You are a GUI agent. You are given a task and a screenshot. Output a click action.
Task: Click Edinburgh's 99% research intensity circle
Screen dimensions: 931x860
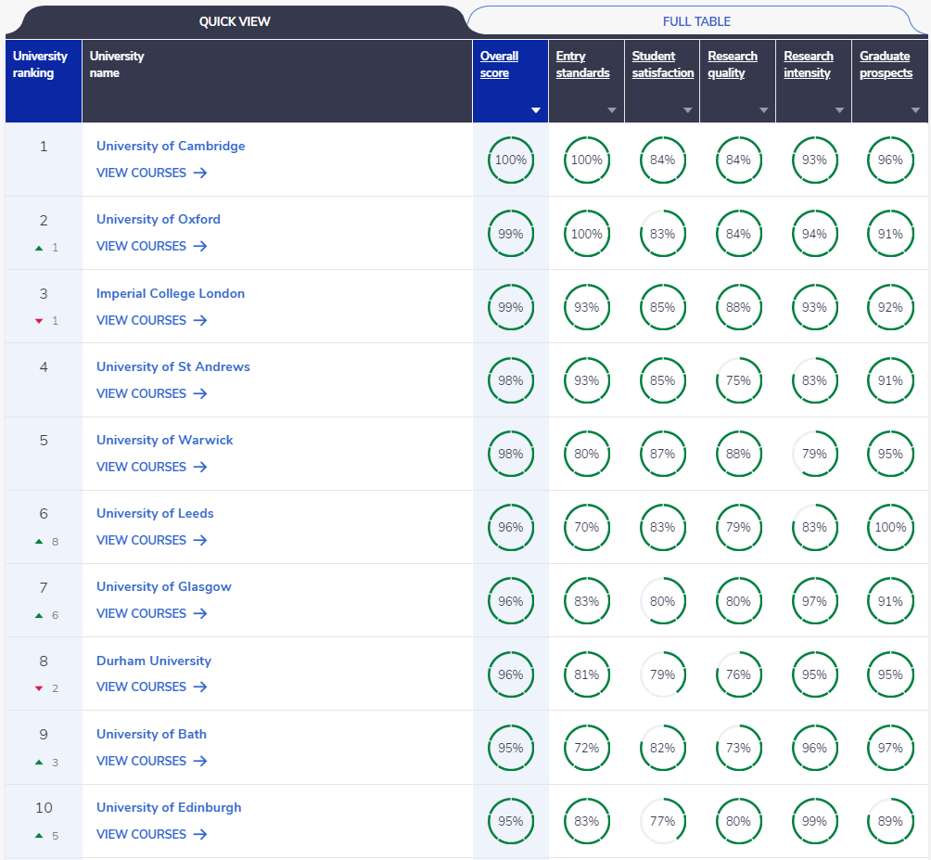pyautogui.click(x=814, y=821)
